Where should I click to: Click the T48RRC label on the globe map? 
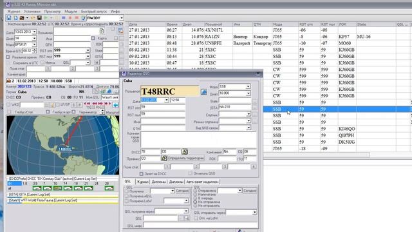tap(64, 149)
